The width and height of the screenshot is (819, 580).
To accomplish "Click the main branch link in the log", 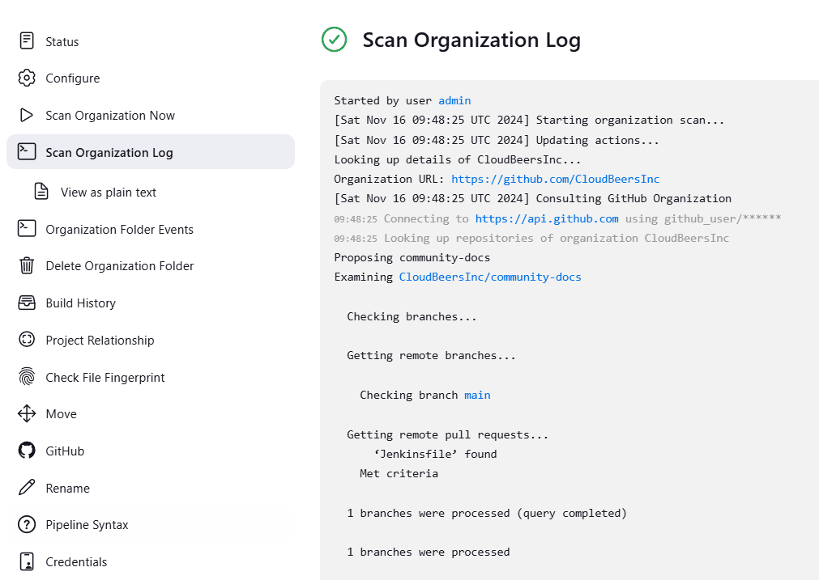I will (x=477, y=395).
